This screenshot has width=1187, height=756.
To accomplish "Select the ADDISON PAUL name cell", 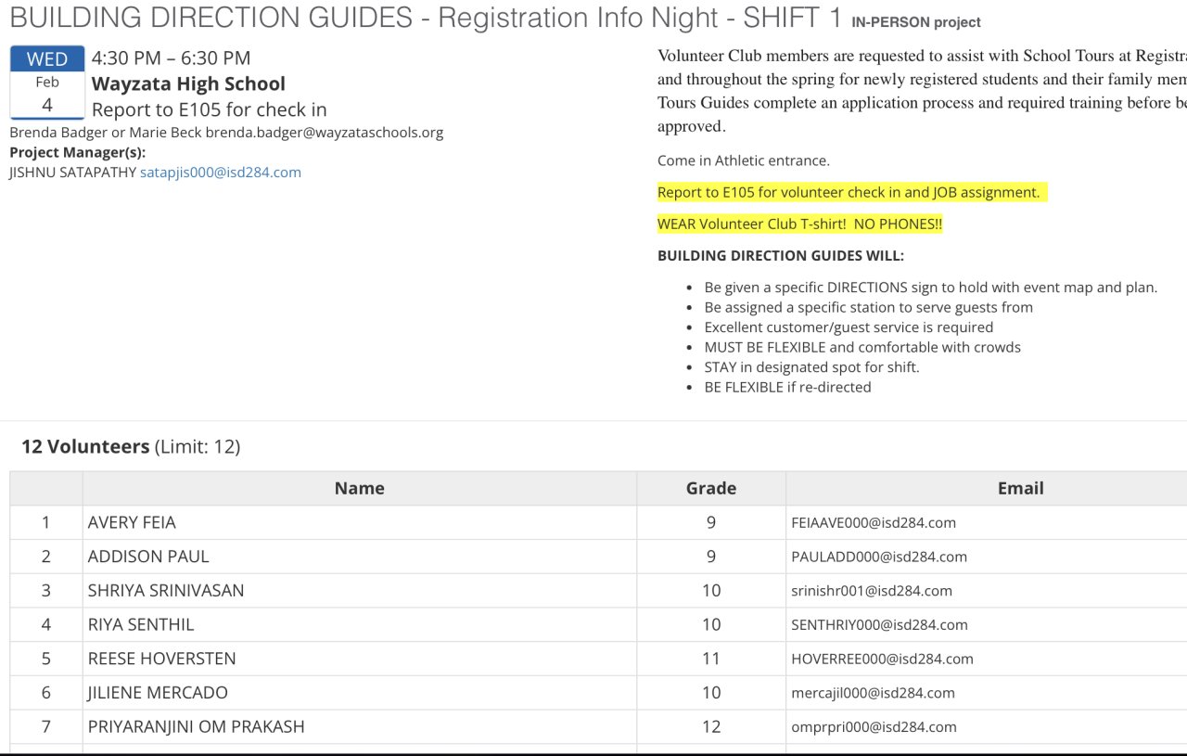I will pyautogui.click(x=148, y=557).
